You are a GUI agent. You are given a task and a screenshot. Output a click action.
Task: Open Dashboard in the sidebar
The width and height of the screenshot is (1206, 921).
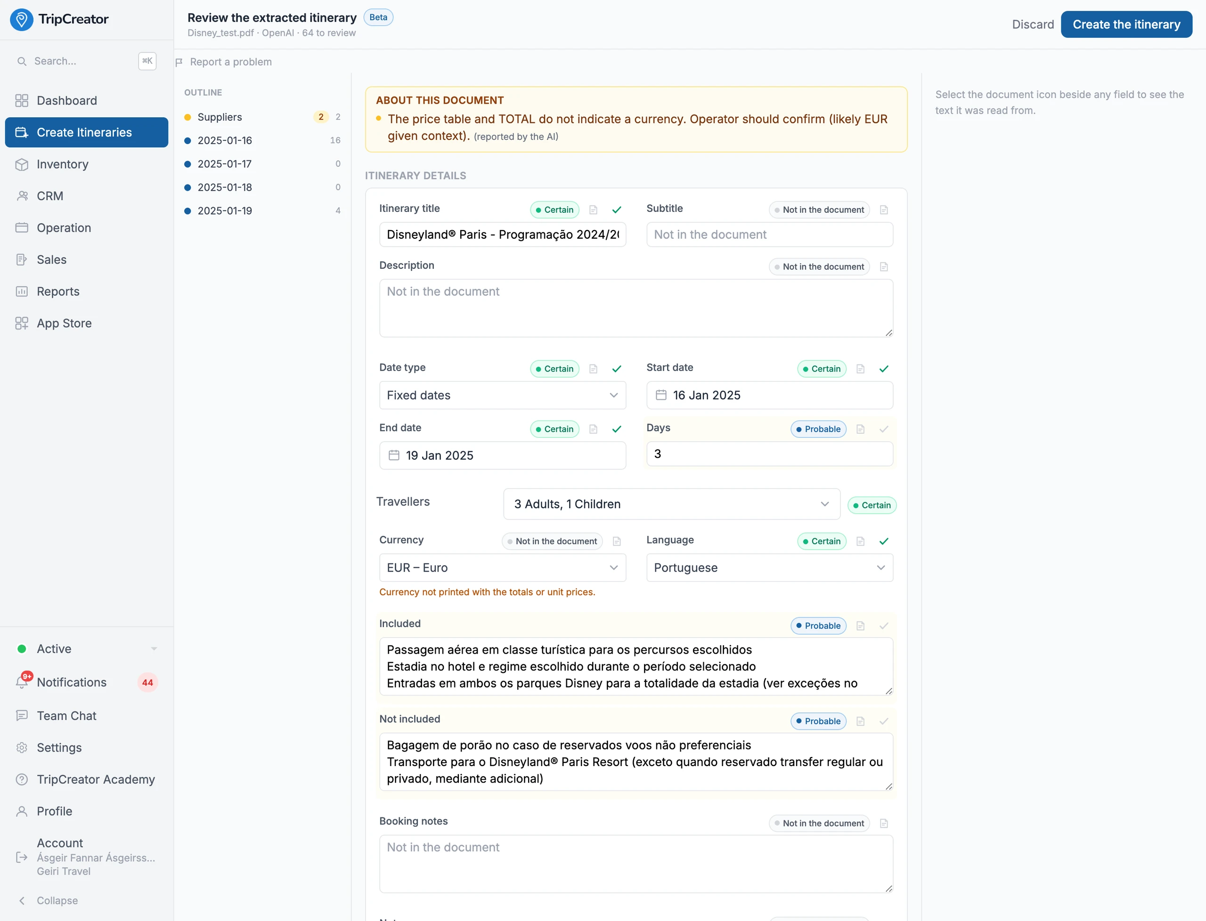[87, 101]
